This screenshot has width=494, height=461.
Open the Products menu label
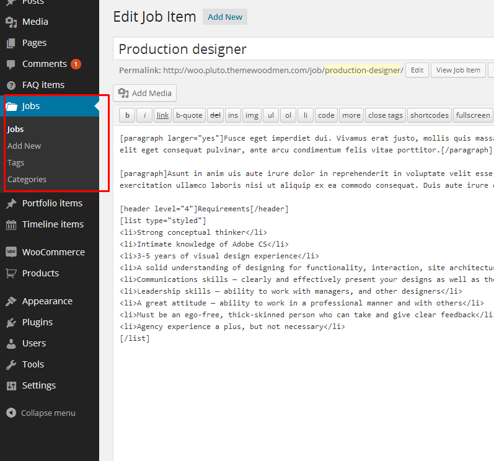pos(41,273)
